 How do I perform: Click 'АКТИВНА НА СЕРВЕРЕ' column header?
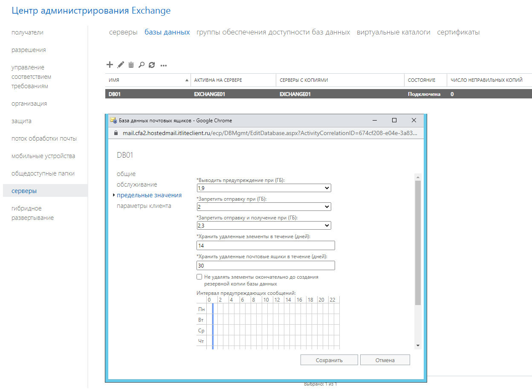click(x=233, y=80)
